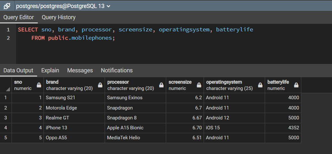Open the postgres connection dropdown arrow

[x=108, y=6]
